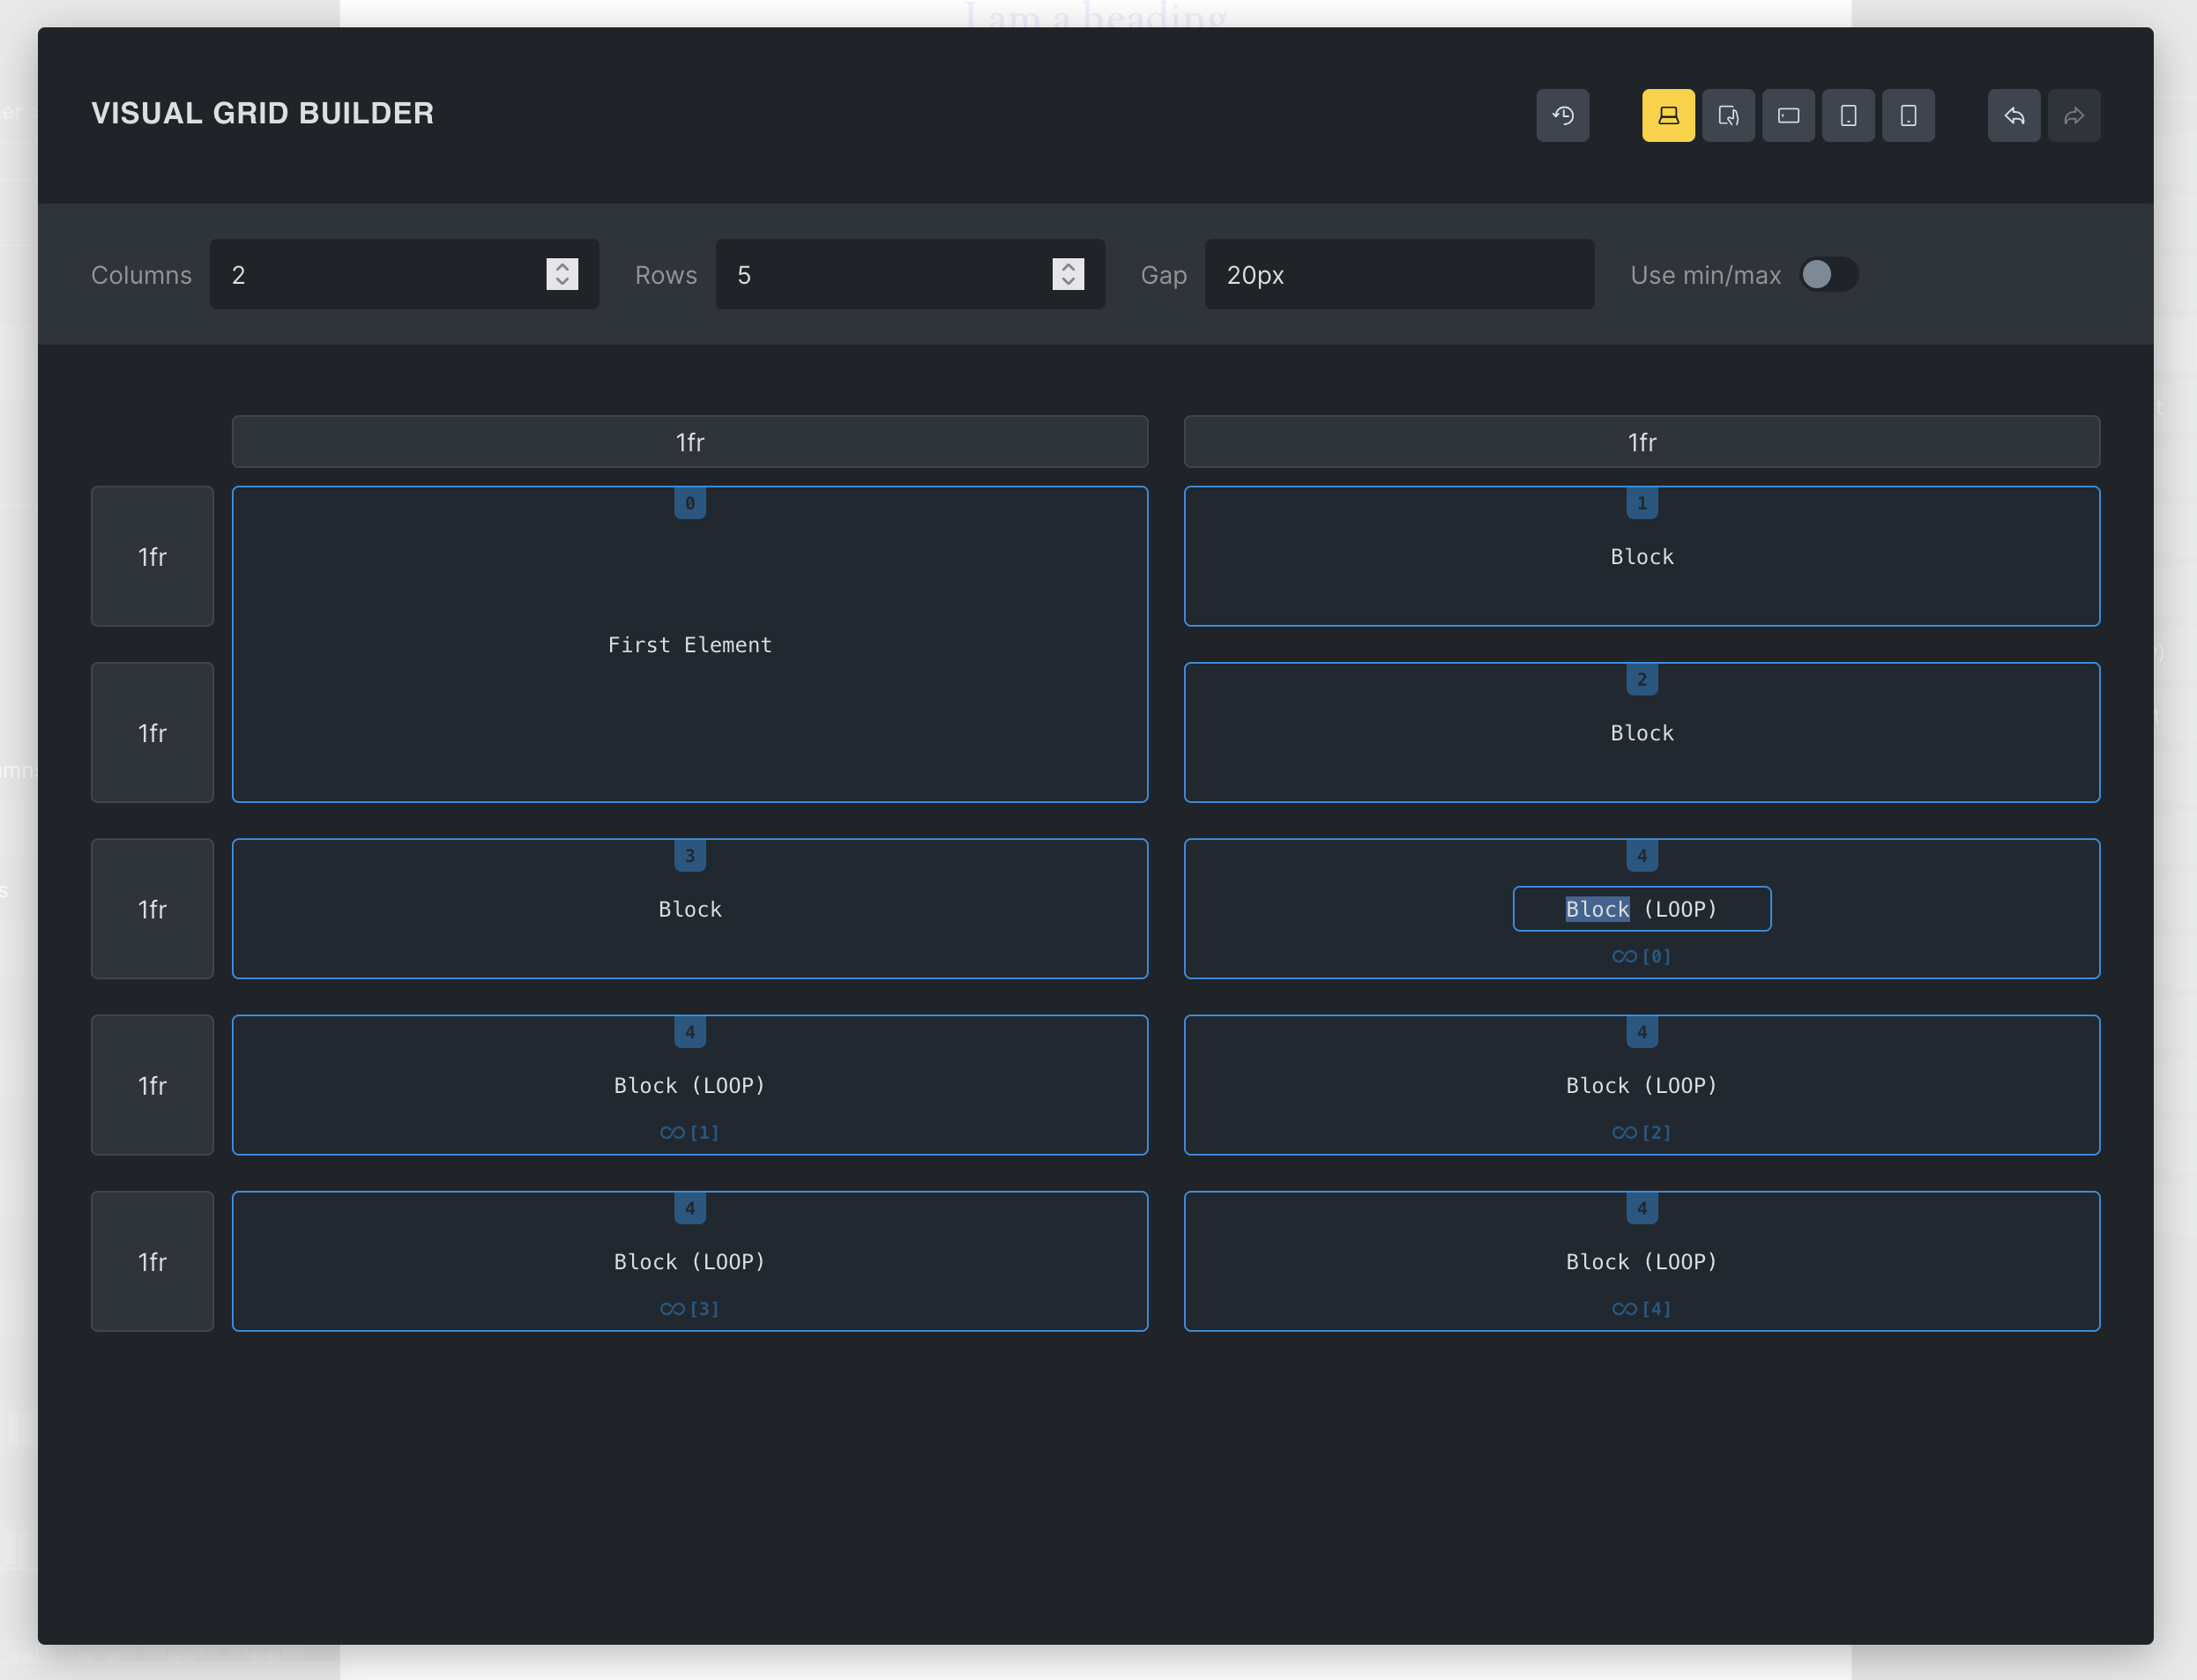Click the last row 1fr size label
This screenshot has height=1680, width=2197.
tap(152, 1262)
